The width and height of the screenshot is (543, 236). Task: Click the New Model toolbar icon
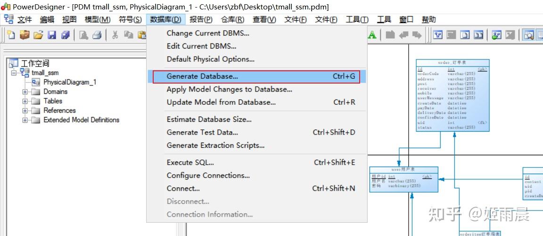tap(11, 35)
